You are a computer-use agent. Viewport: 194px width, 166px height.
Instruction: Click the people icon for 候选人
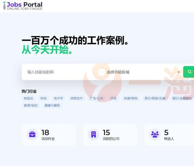click(x=155, y=135)
